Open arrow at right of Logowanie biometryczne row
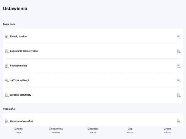Viewport: 186px width, 139px height. pos(179,51)
